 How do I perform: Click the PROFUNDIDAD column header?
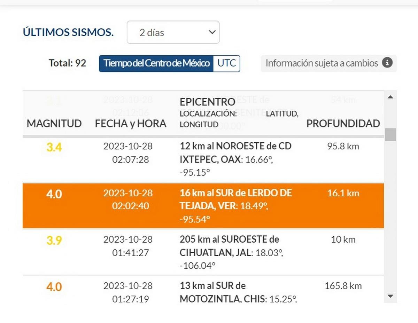[343, 124]
